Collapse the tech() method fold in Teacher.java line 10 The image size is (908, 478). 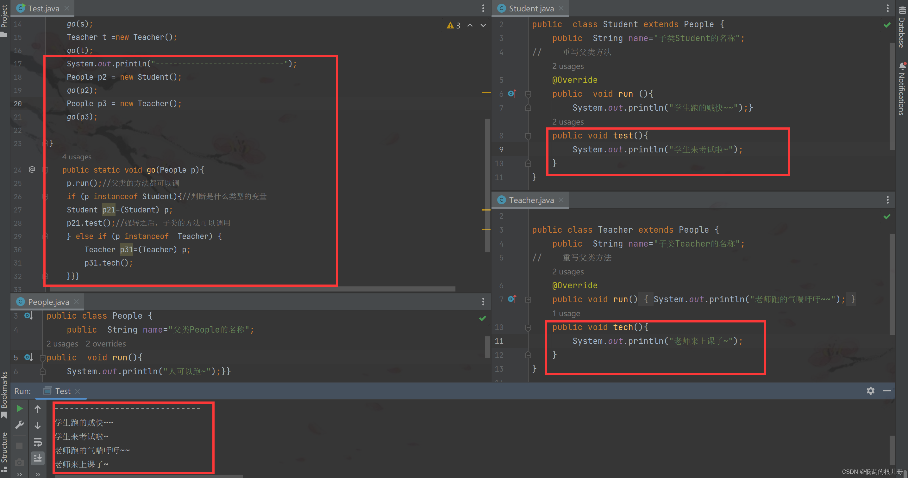(x=528, y=327)
